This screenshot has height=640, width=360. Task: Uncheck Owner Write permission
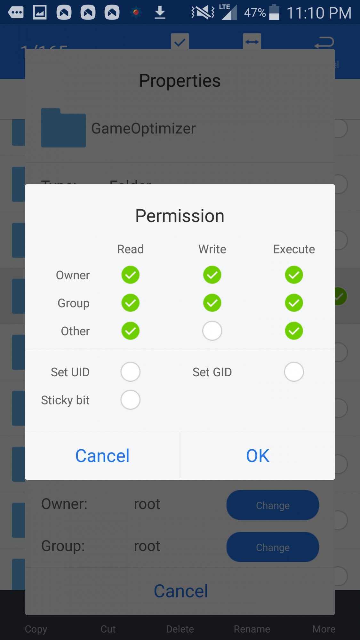click(212, 275)
